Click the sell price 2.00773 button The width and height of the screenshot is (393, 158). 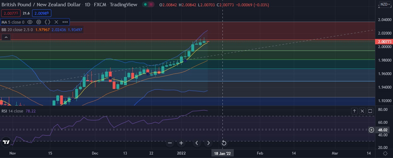[x=11, y=13]
